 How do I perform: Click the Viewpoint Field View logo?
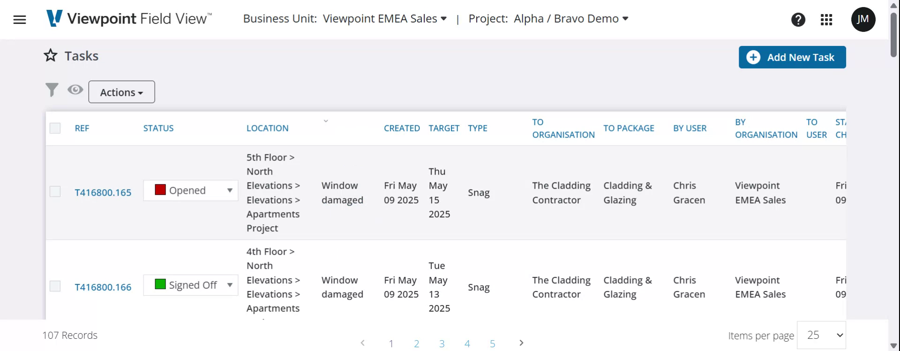(129, 19)
